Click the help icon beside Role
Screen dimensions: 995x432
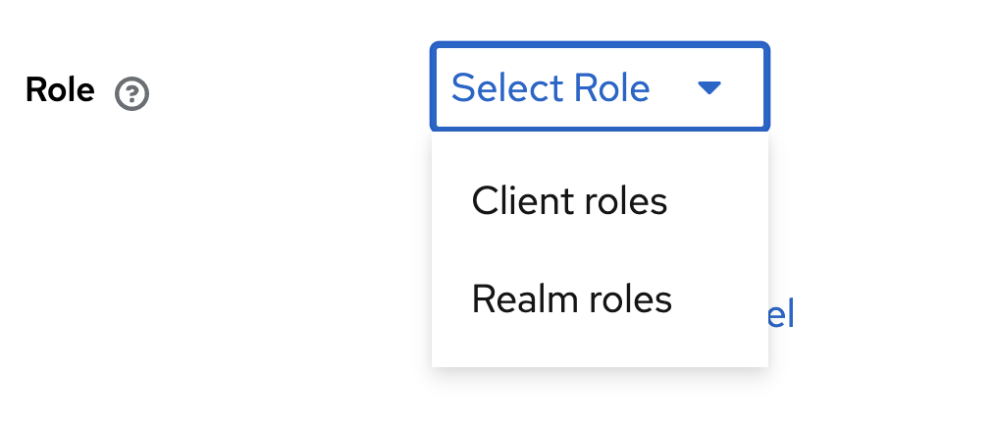(x=131, y=94)
